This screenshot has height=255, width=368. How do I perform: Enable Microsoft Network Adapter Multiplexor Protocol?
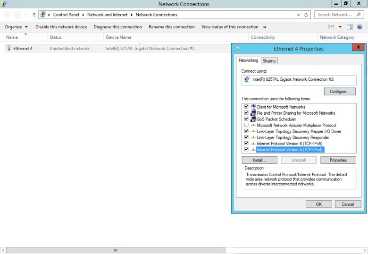pos(246,125)
